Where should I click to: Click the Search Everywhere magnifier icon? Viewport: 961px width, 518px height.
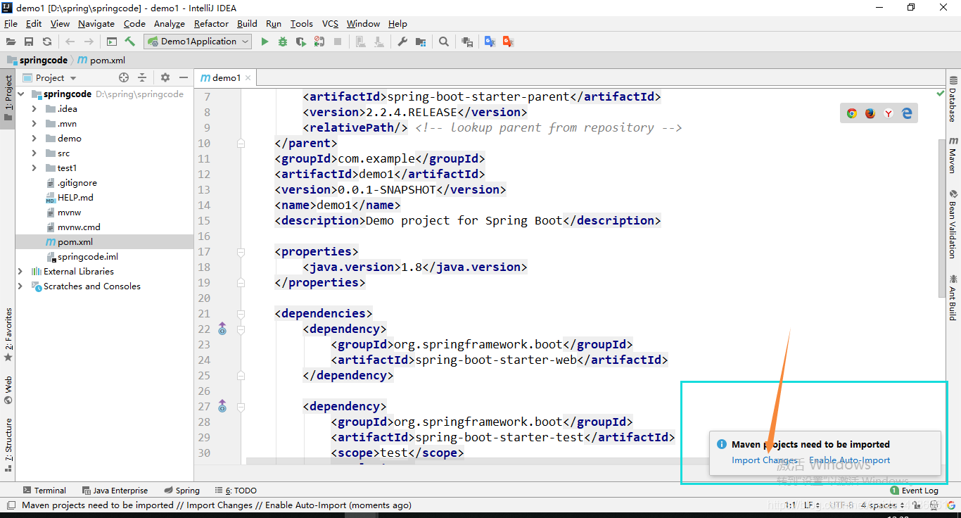(444, 42)
